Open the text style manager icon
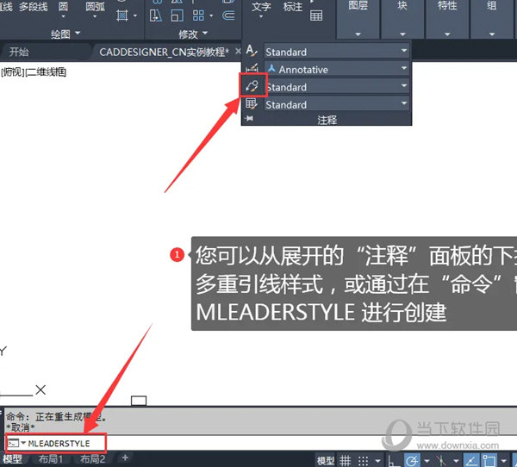The width and height of the screenshot is (517, 467). tap(252, 51)
